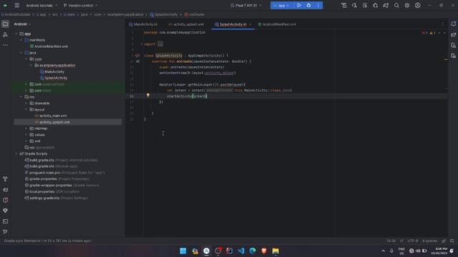Click the error and warning count indicator

429,33
